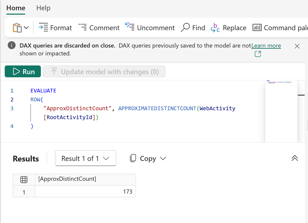Click the external link icon below Learn more
The height and width of the screenshot is (223, 308).
[x=258, y=54]
